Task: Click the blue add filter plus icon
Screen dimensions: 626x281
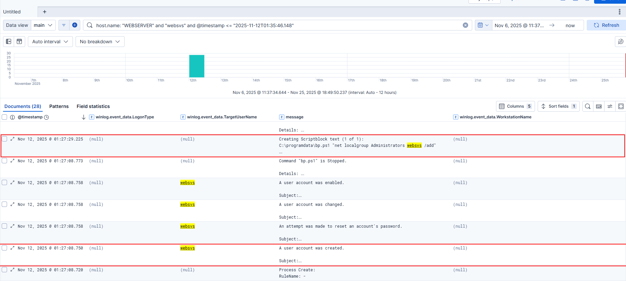Action: 75,25
